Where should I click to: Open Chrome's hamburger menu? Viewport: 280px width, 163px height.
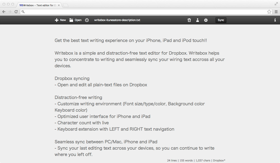(276, 12)
